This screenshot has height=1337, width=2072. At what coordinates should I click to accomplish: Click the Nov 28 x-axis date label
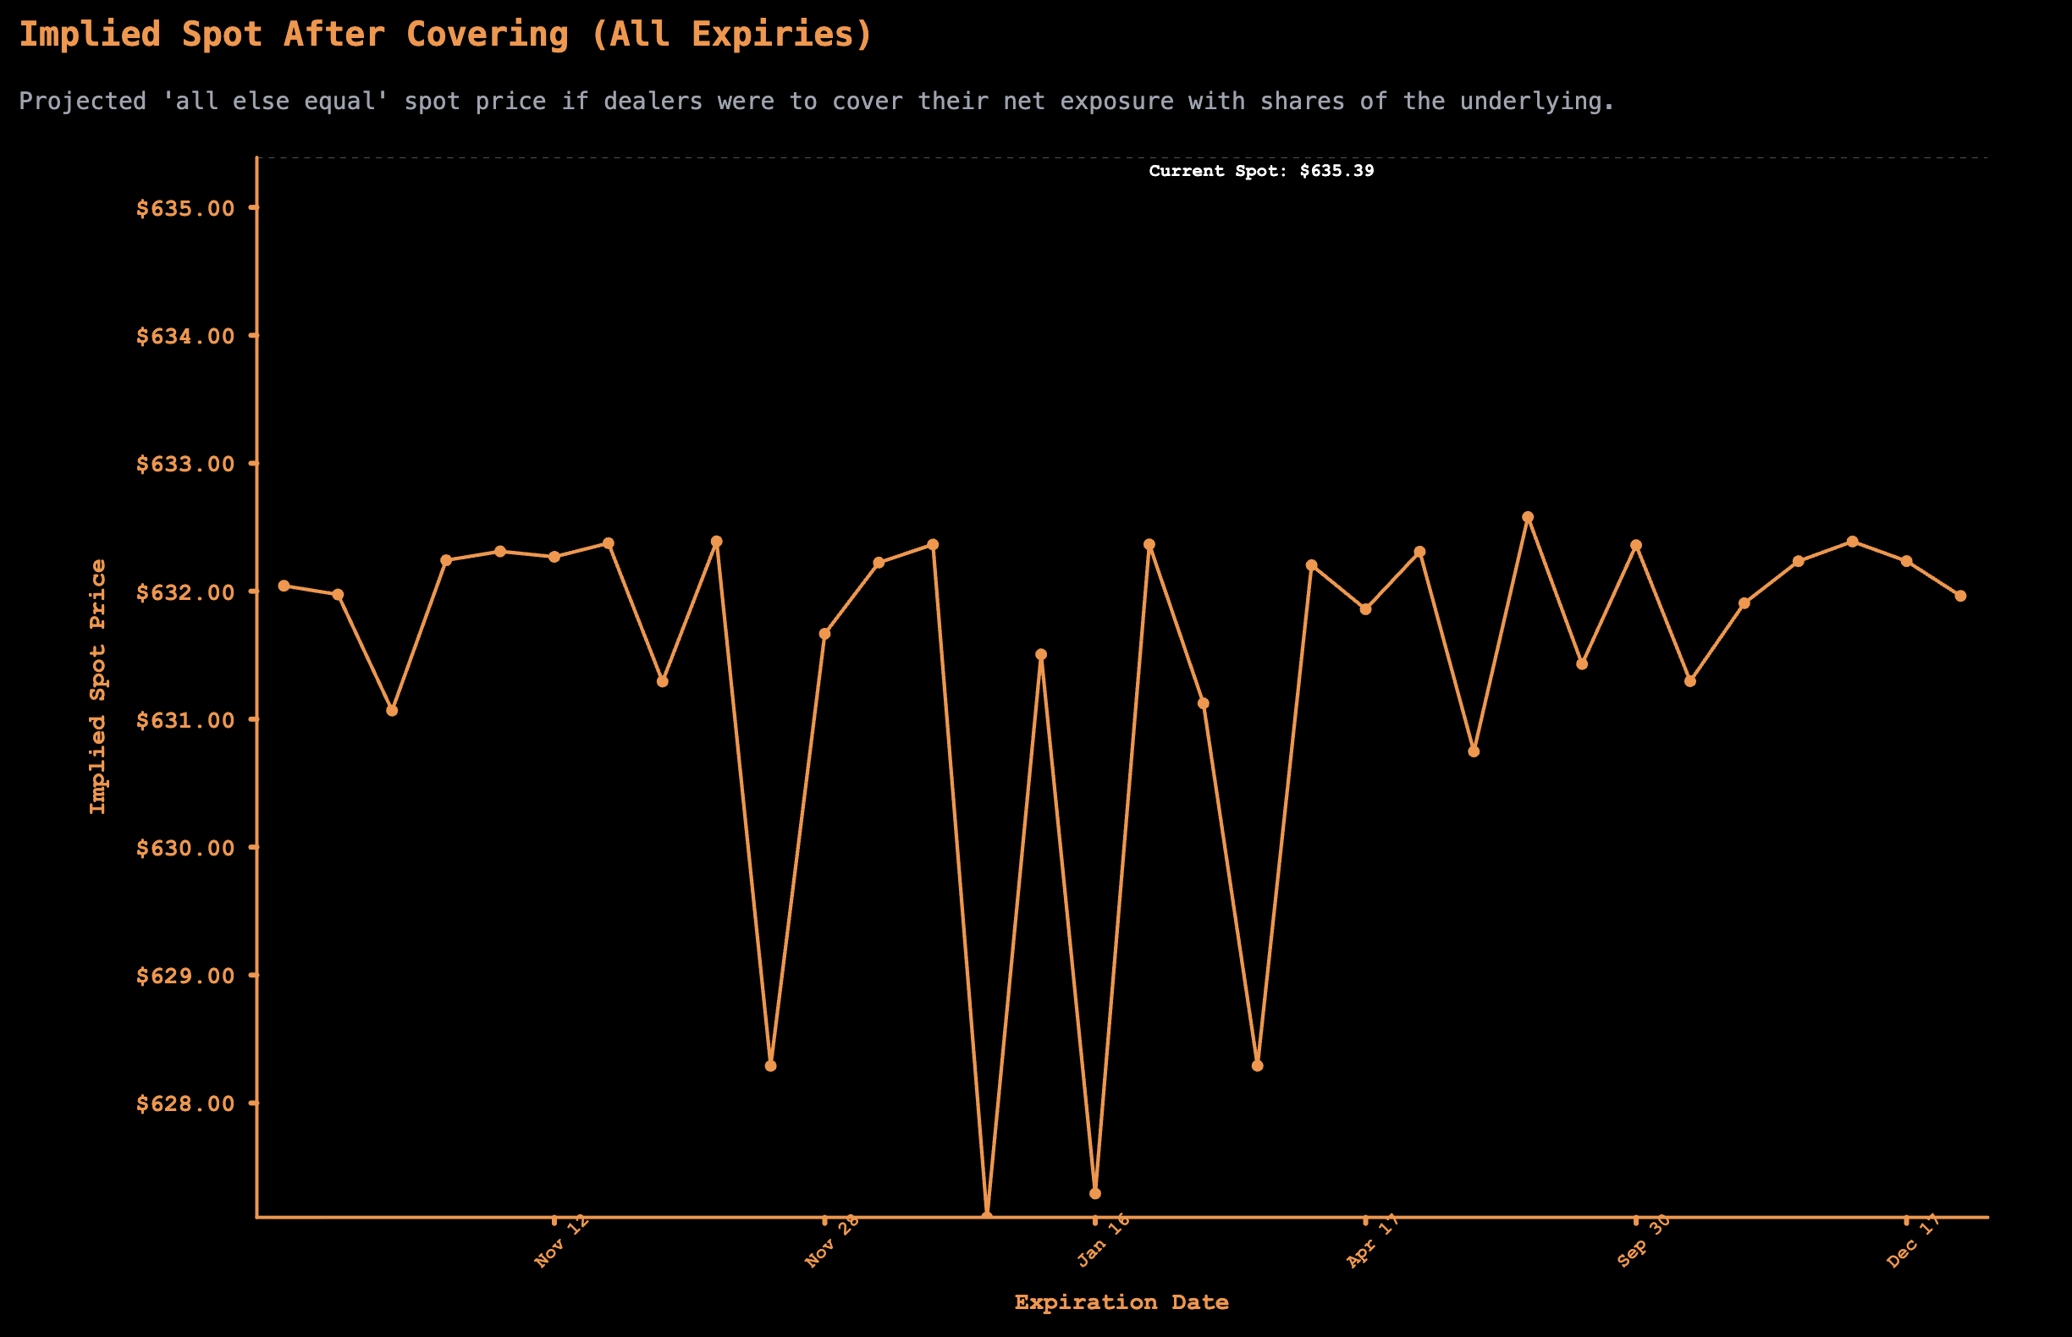click(832, 1241)
